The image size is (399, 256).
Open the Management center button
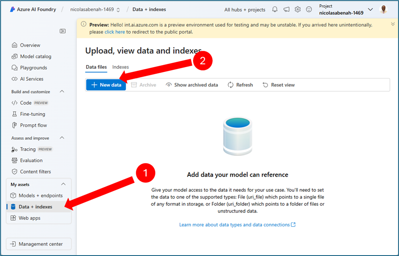[x=39, y=244]
